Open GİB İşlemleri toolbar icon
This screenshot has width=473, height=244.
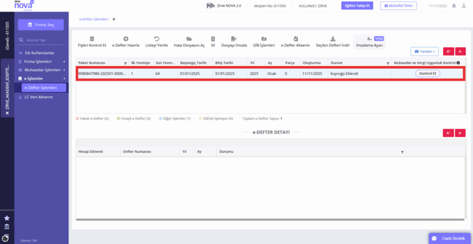264,39
